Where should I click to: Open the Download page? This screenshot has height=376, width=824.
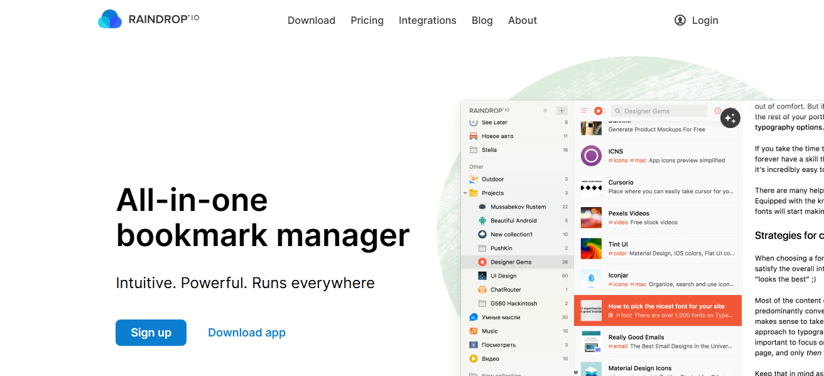pyautogui.click(x=312, y=20)
